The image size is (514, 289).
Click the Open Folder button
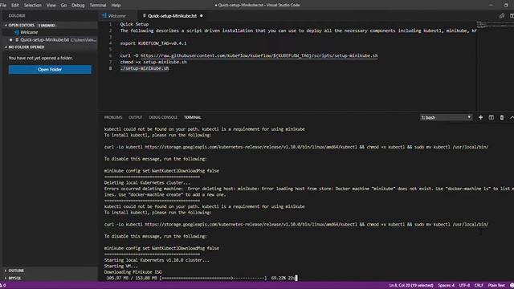tap(50, 70)
